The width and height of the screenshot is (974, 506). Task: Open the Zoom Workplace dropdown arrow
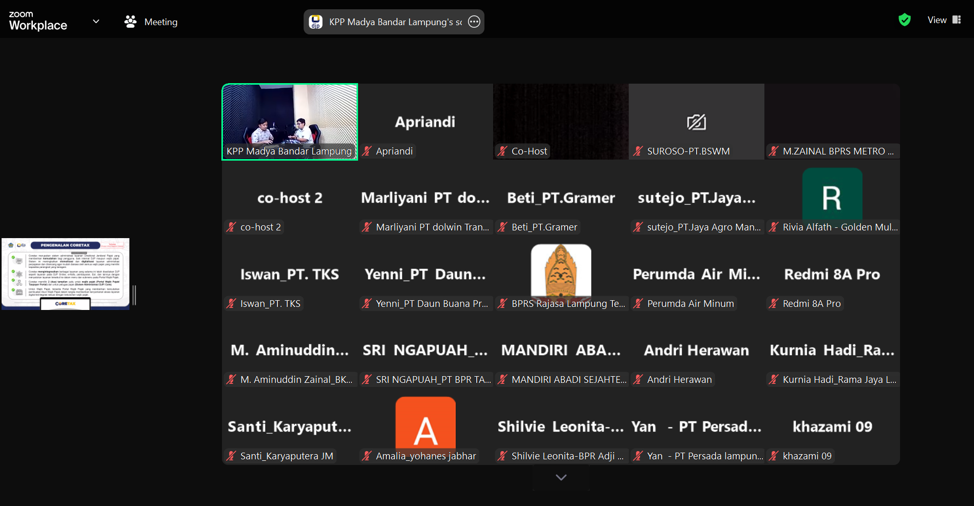[96, 22]
